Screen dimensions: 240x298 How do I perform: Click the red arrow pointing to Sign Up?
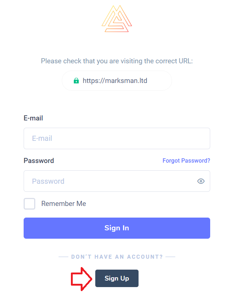[81, 279]
